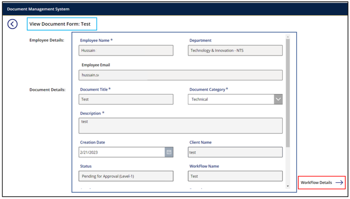The height and width of the screenshot is (199, 350).
Task: Click the form scrollbar down arrow
Action: (288, 186)
